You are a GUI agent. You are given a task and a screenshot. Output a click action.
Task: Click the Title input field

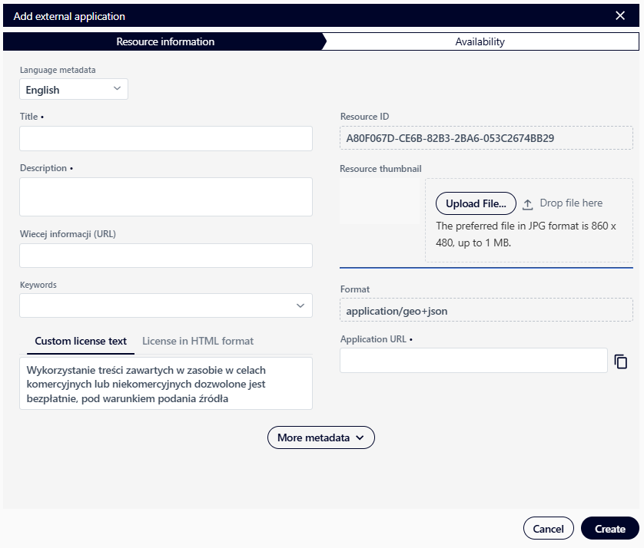[165, 138]
